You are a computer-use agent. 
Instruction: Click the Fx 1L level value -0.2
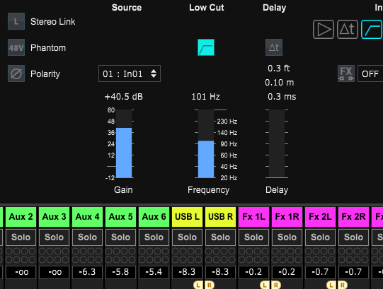(253, 272)
